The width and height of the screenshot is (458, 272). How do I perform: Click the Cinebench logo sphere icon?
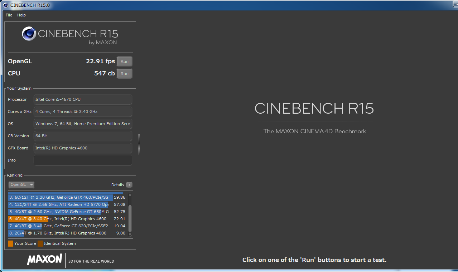click(29, 34)
